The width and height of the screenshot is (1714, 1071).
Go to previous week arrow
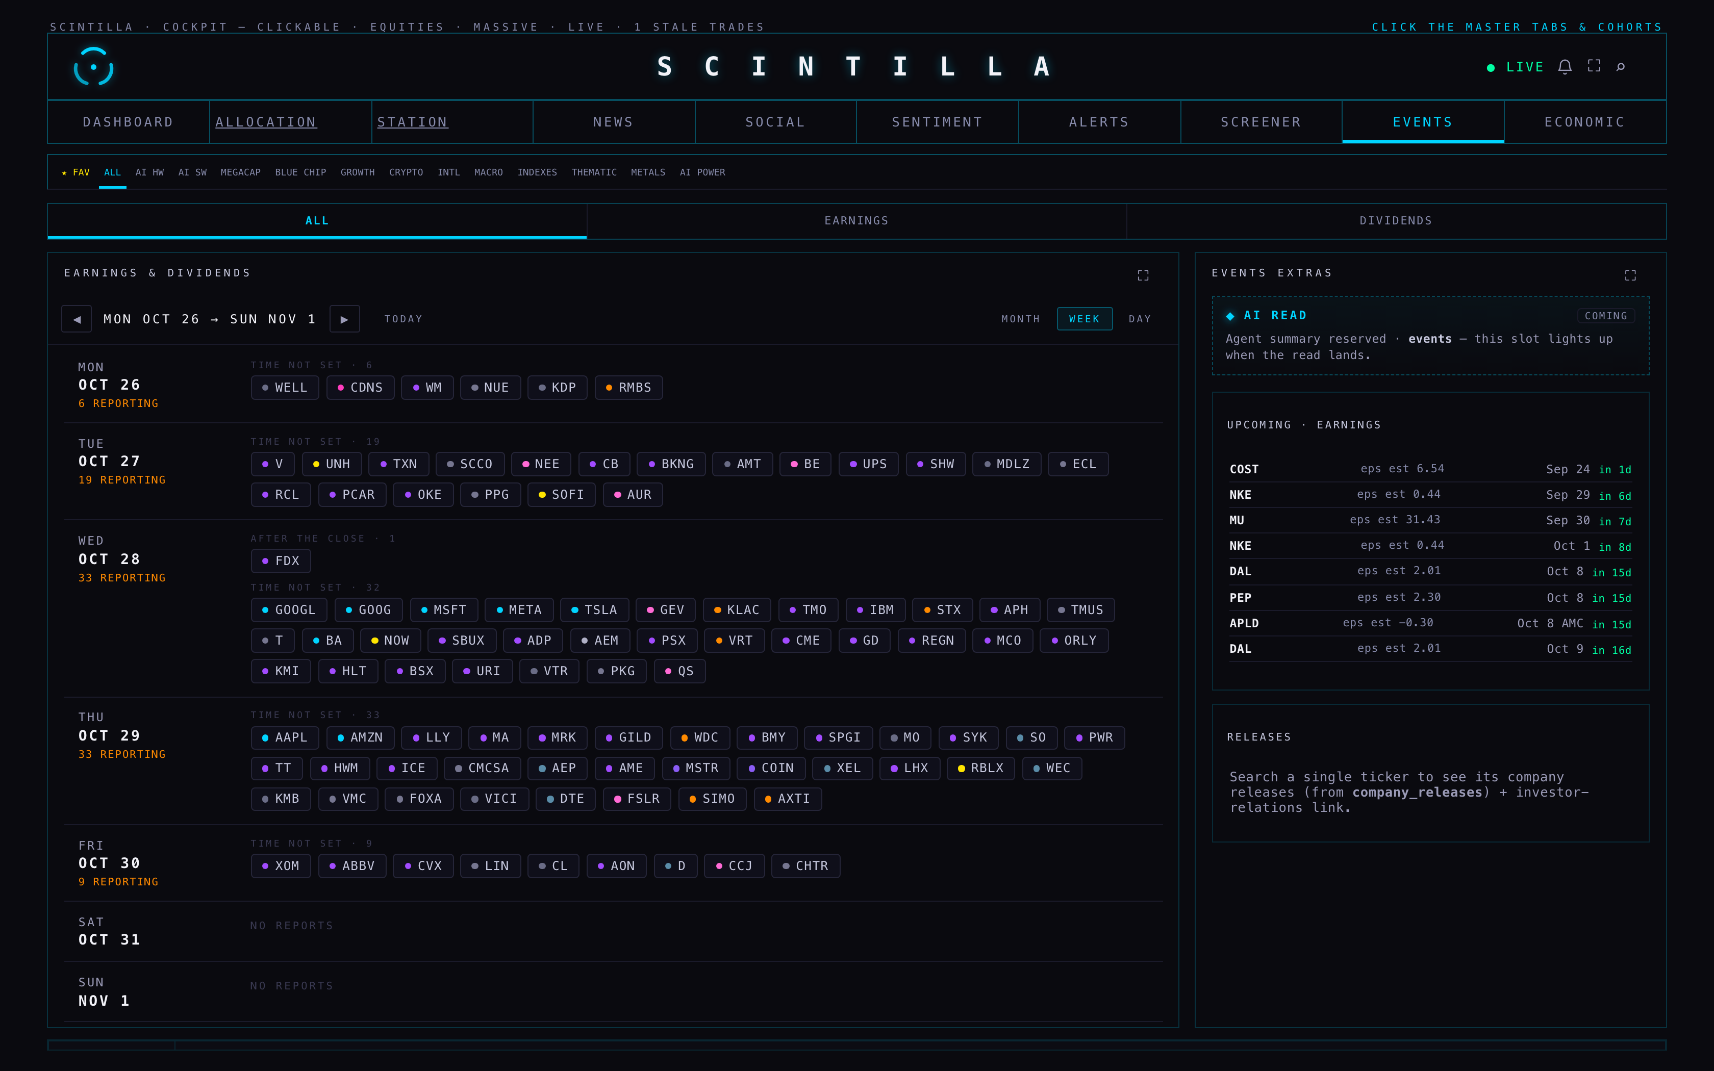(77, 319)
